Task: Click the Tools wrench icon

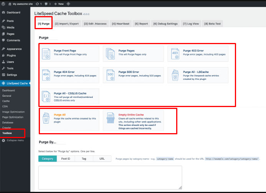Action: pos(3,68)
